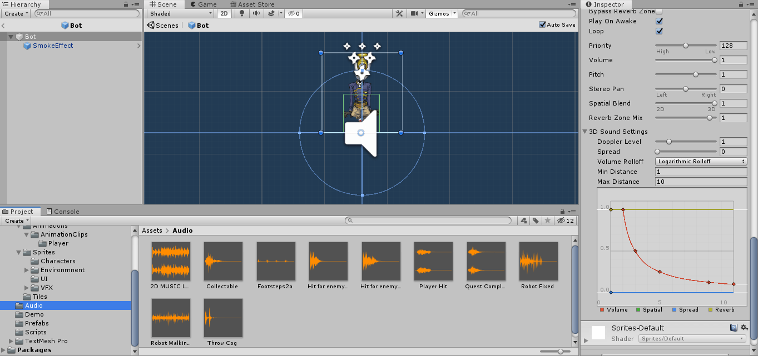The height and width of the screenshot is (356, 758).
Task: Click Search by Type icon in Project panel
Action: [524, 220]
